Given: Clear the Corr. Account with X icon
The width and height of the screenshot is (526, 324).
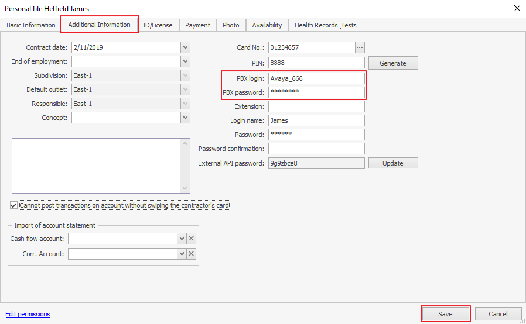Looking at the screenshot, I should 192,254.
